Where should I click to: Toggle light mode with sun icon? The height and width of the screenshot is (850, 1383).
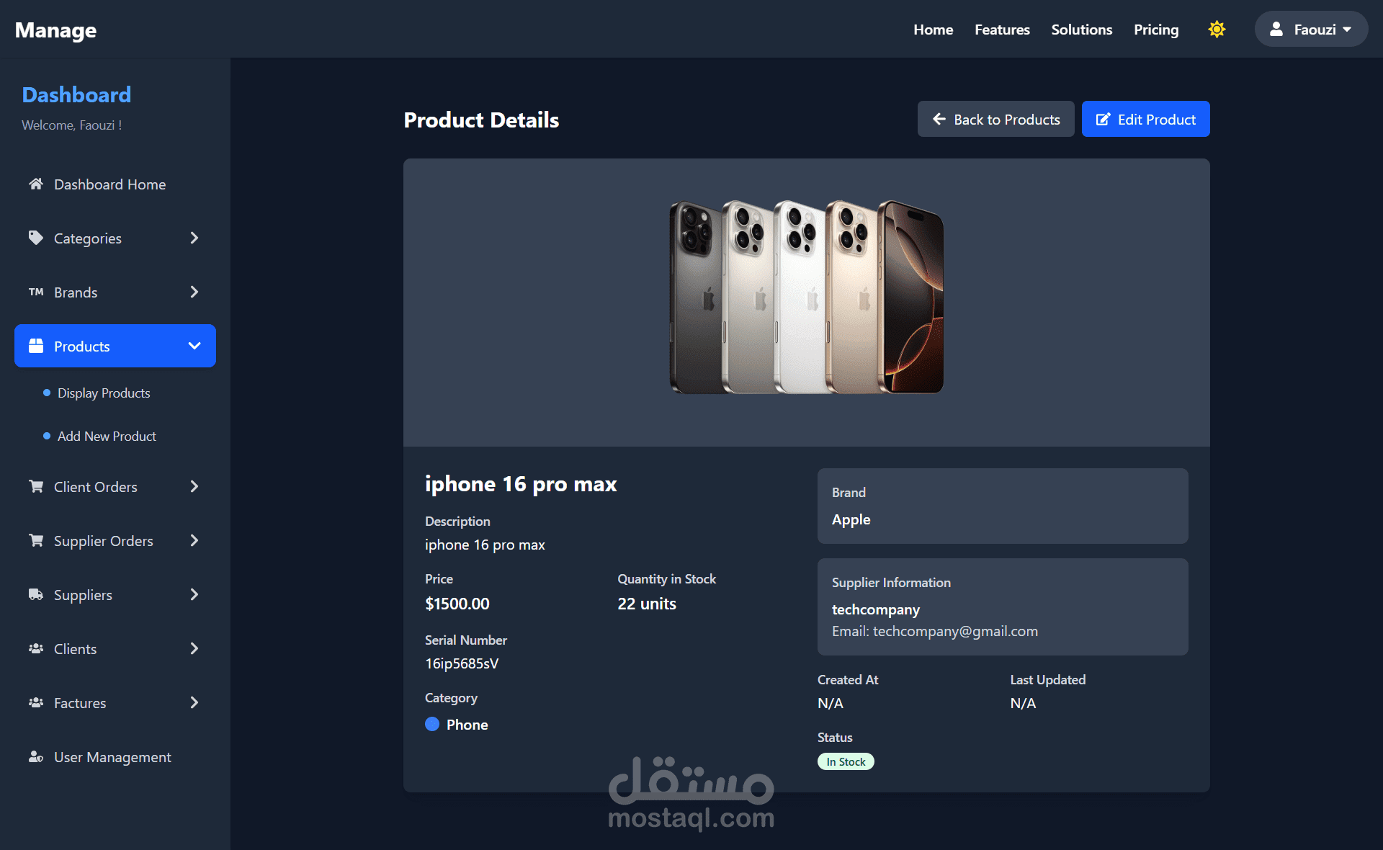(x=1217, y=30)
